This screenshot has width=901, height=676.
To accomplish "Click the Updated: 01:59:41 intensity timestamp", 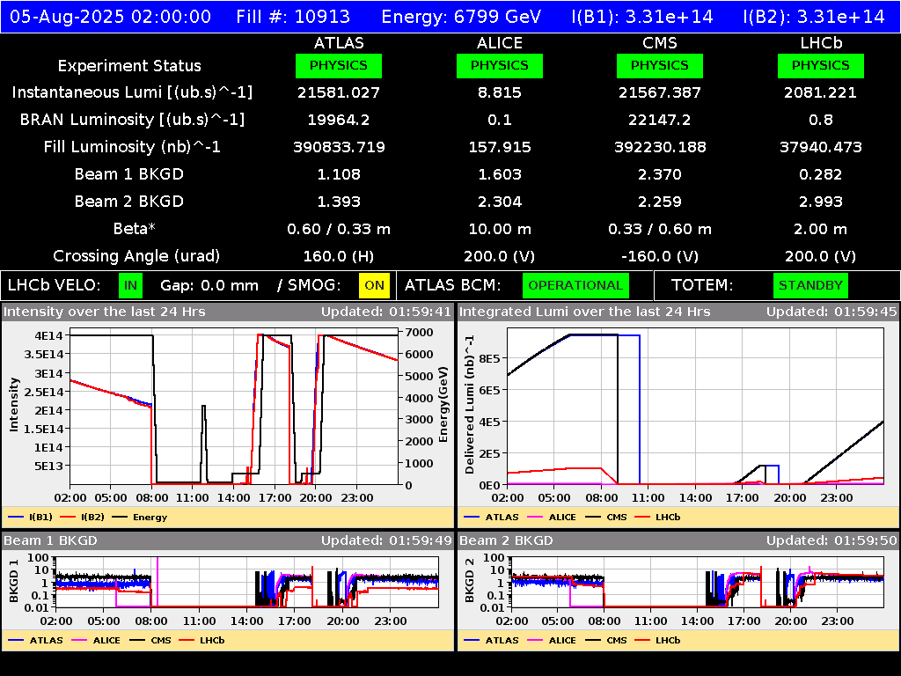I will pyautogui.click(x=386, y=312).
